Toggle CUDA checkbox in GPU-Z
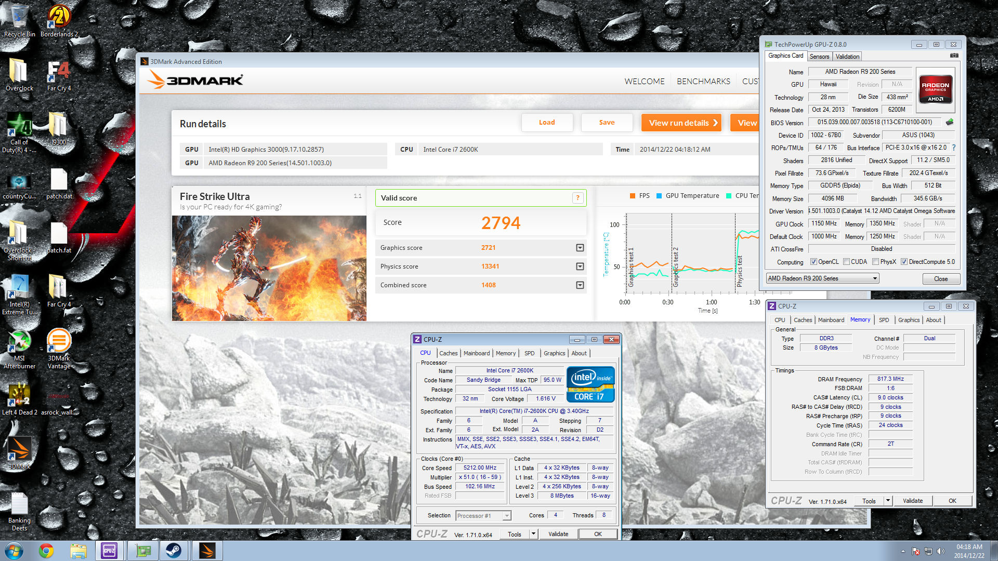This screenshot has width=998, height=561. click(846, 262)
